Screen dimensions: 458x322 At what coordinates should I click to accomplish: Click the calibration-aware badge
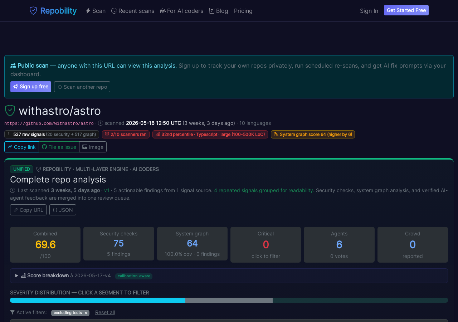click(x=134, y=276)
